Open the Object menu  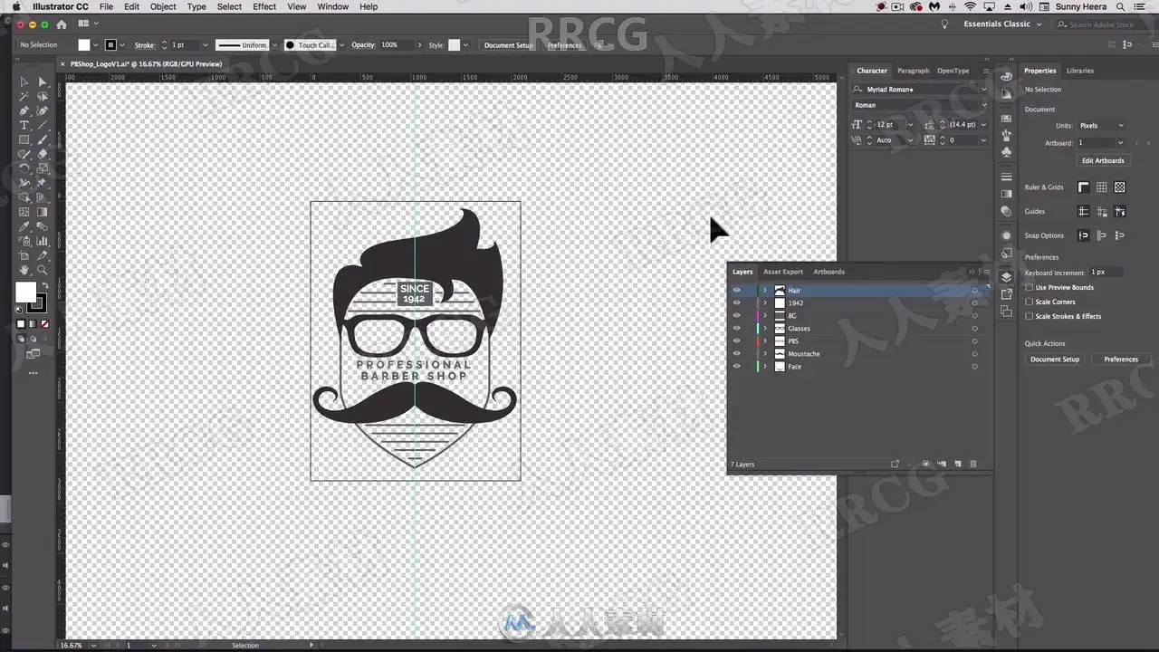(x=163, y=6)
